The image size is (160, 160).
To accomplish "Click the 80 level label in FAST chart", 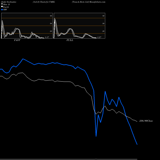I will (x=51, y=16).
